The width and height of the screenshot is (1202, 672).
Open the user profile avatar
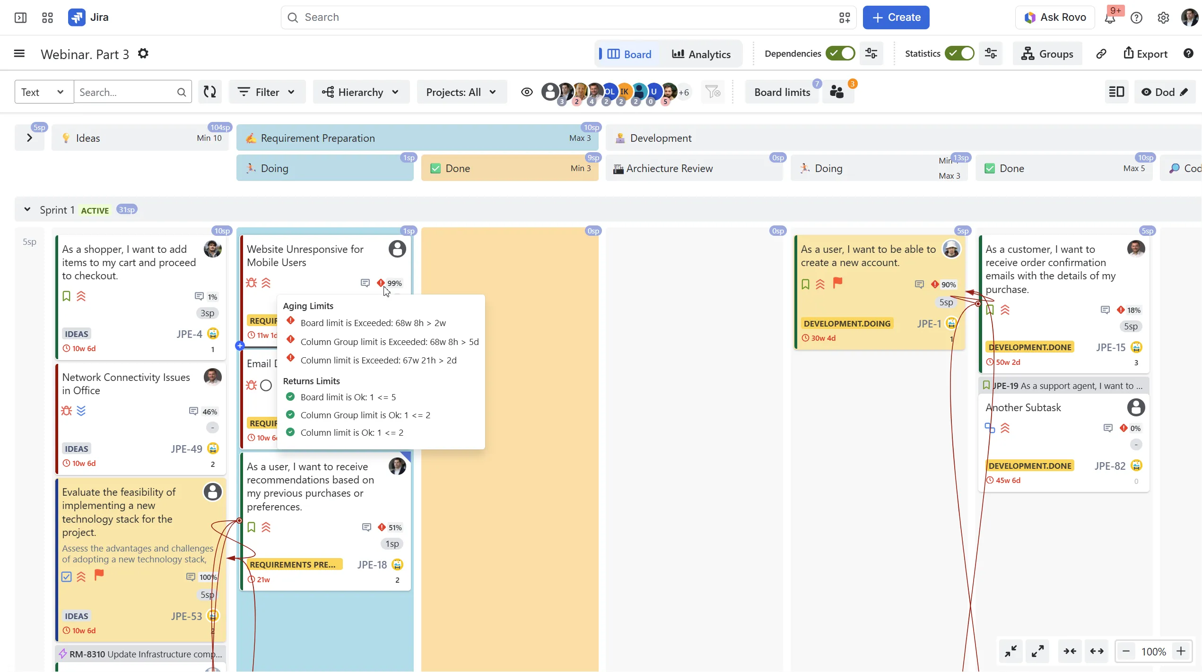point(1190,17)
